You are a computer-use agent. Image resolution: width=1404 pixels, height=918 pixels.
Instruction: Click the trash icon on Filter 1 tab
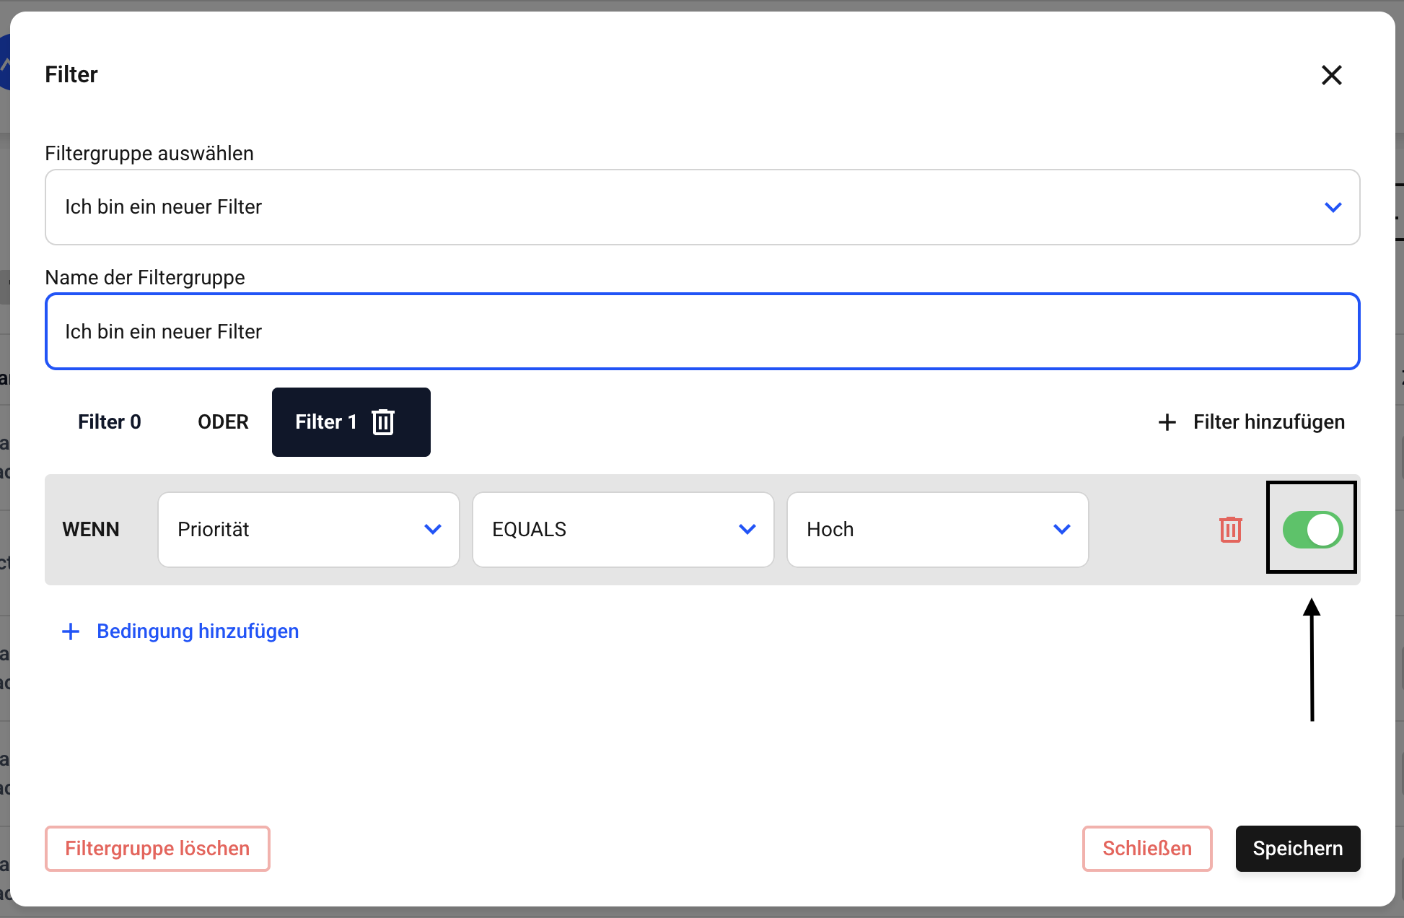click(x=383, y=422)
